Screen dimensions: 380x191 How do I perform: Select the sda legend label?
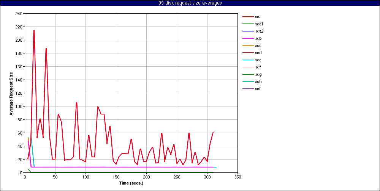click(x=258, y=17)
